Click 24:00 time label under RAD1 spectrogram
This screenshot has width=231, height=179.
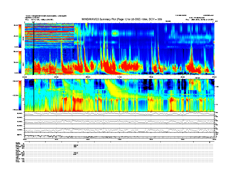click(x=214, y=77)
